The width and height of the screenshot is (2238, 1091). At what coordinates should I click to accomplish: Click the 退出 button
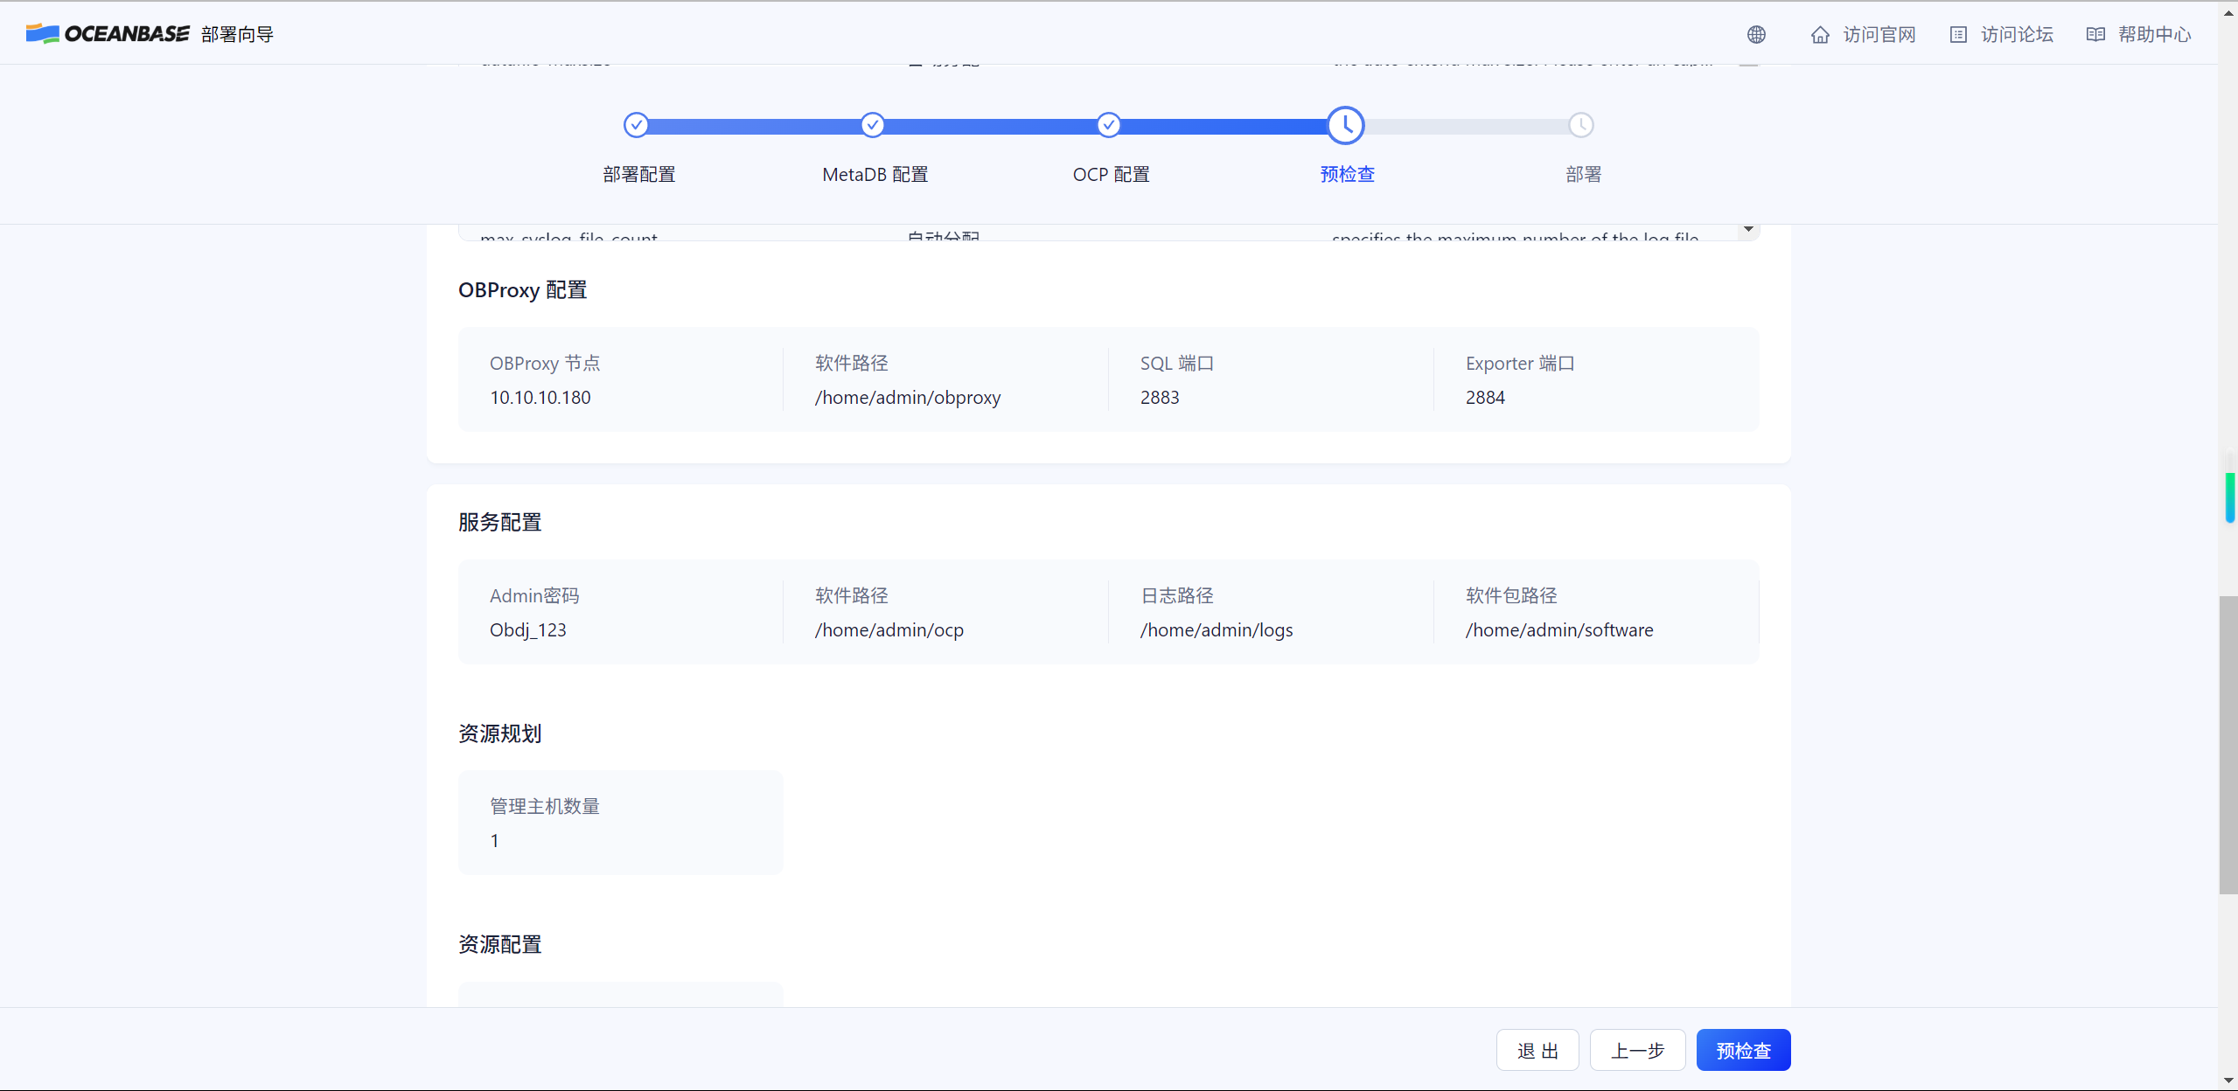tap(1537, 1050)
